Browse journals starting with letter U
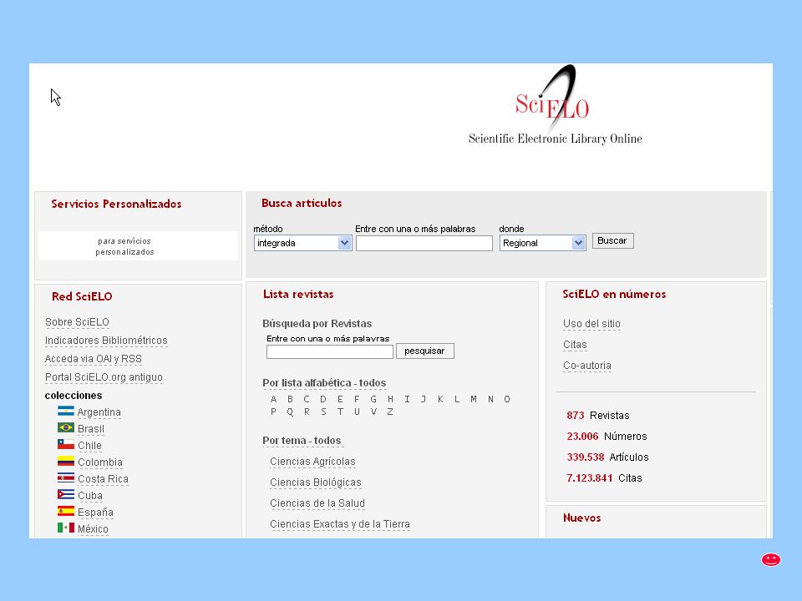The image size is (802, 601). [x=357, y=412]
